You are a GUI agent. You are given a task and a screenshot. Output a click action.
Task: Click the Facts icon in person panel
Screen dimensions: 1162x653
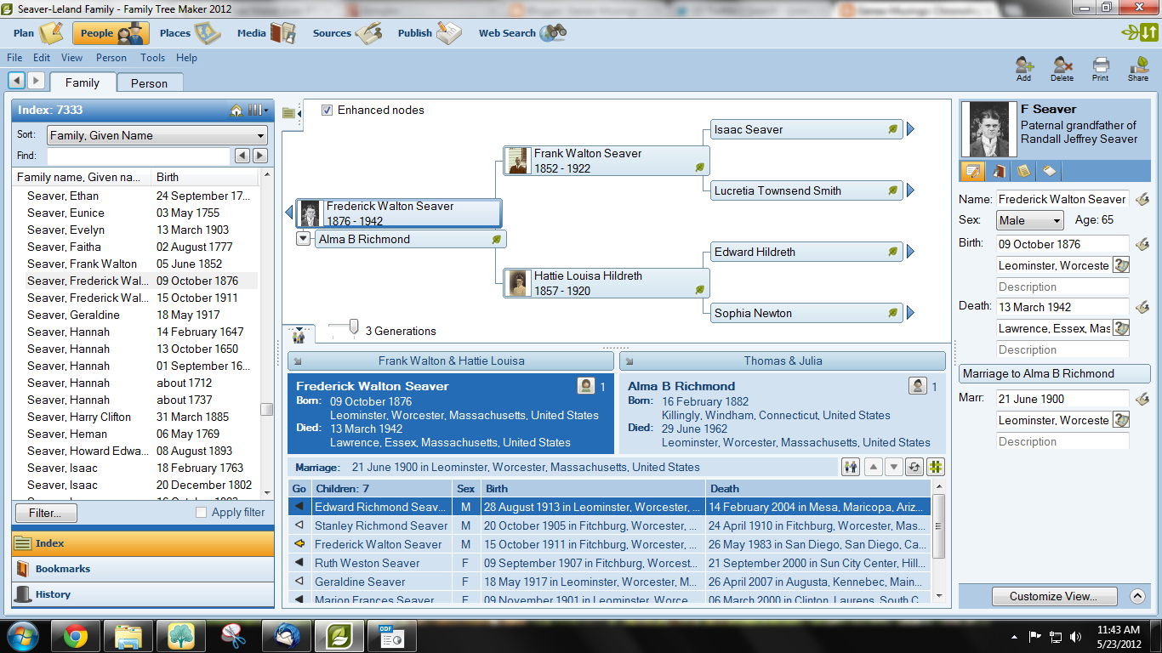pyautogui.click(x=973, y=171)
